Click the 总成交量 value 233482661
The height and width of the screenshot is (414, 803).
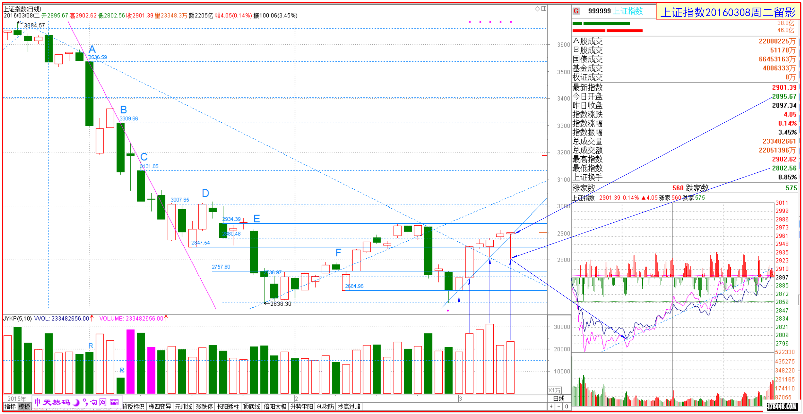coord(779,141)
